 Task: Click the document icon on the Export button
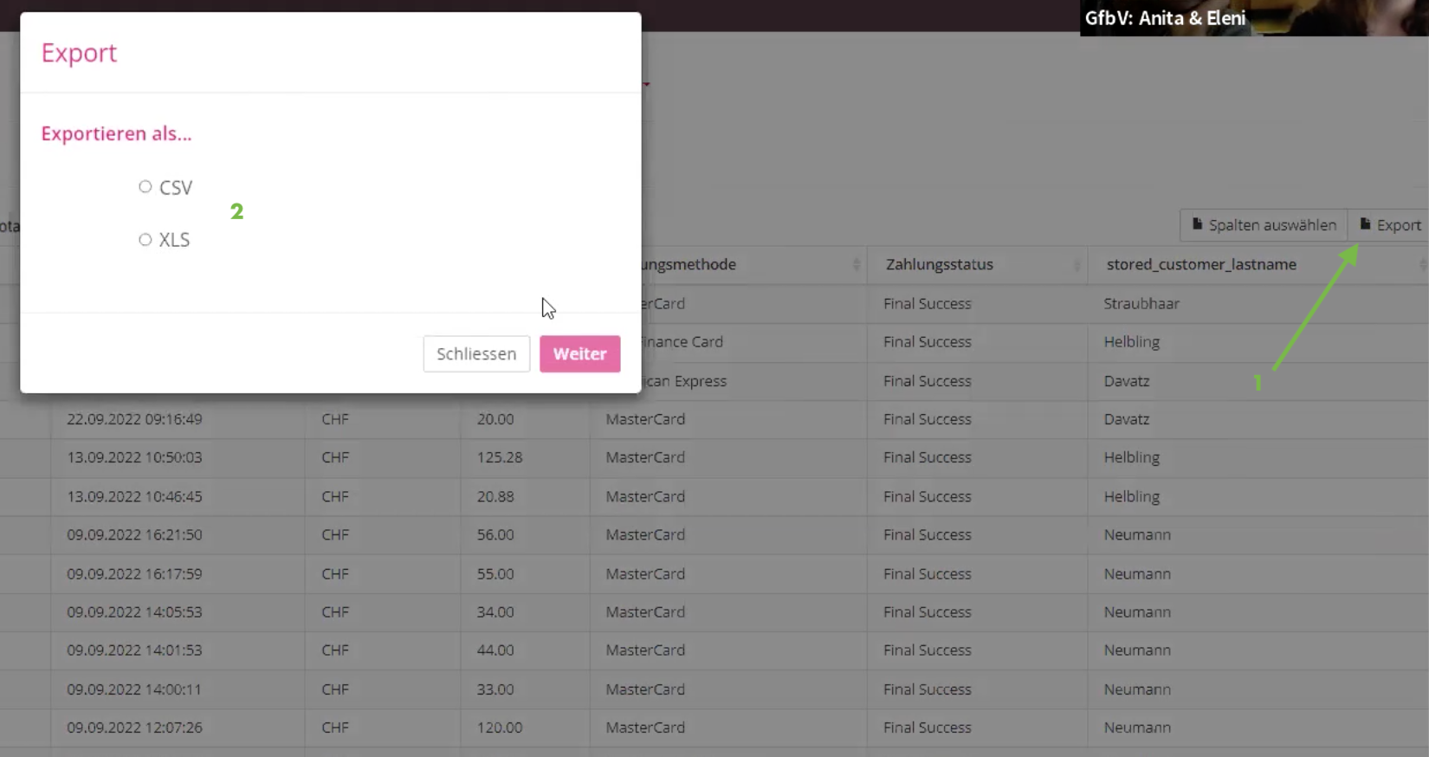click(1365, 224)
